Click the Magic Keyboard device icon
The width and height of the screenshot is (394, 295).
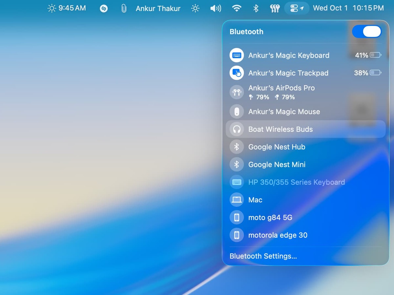point(236,55)
